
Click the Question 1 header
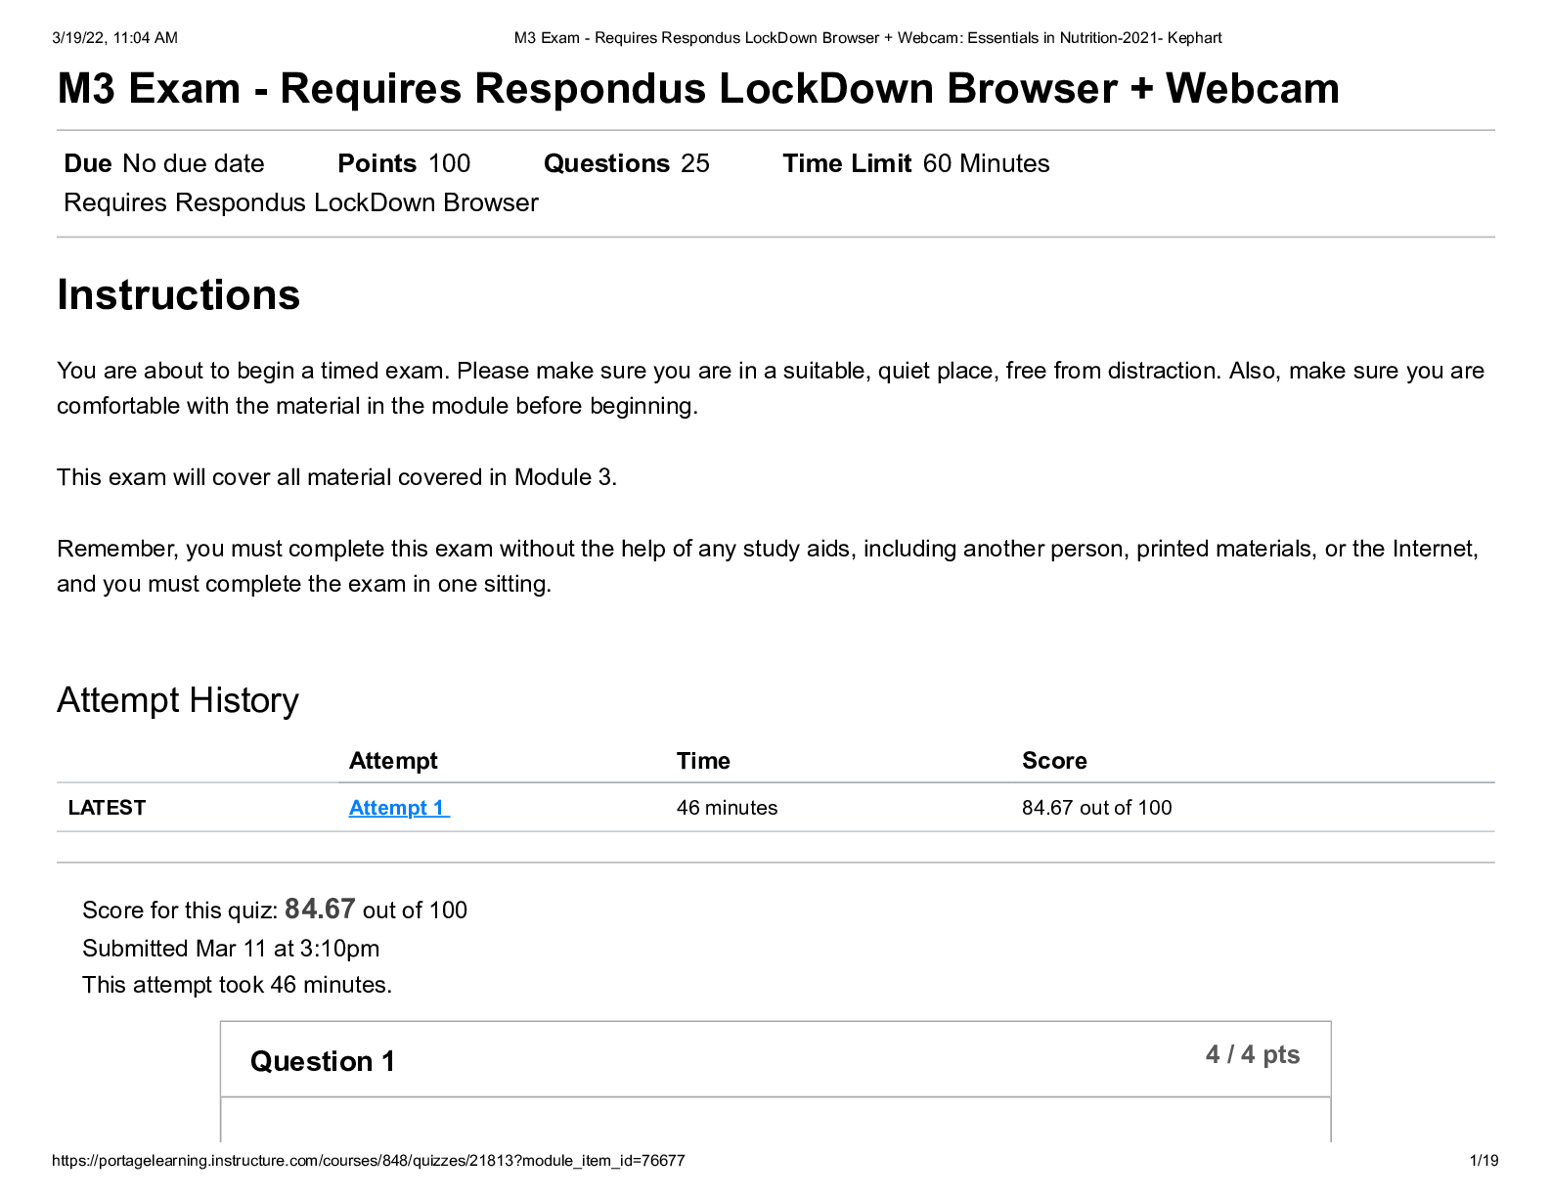click(323, 1061)
